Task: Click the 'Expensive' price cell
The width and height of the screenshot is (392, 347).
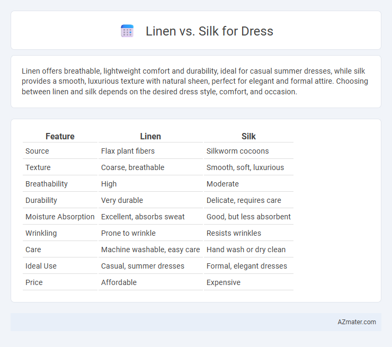Action: (x=248, y=282)
